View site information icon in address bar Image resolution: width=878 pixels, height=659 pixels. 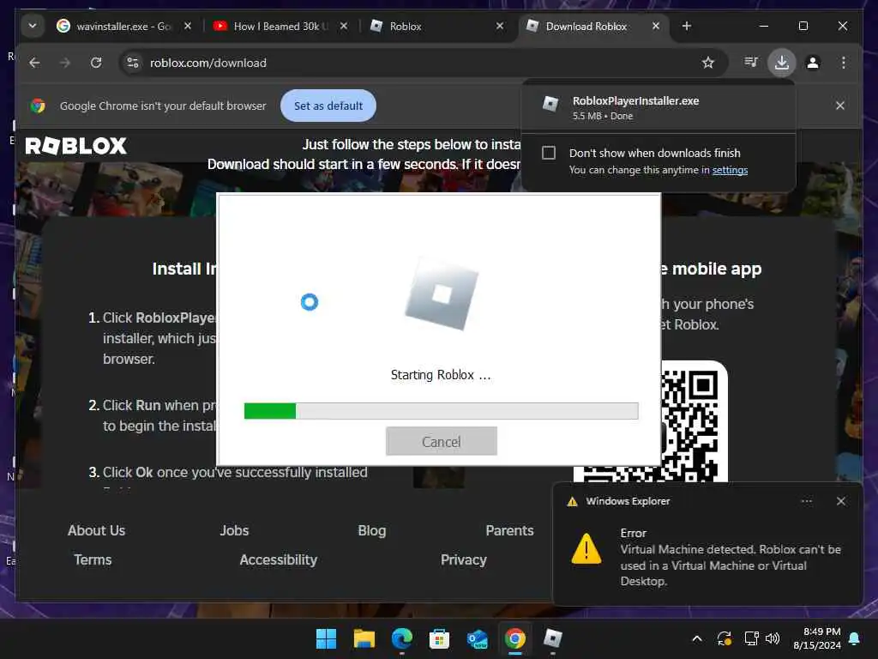(x=133, y=63)
